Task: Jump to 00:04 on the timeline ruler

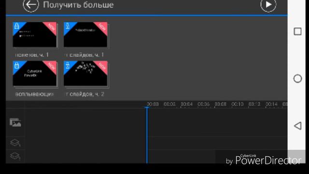Action: click(186, 104)
